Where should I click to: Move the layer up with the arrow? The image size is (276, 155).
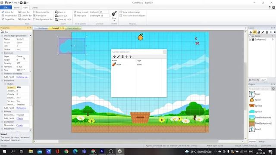271,32
